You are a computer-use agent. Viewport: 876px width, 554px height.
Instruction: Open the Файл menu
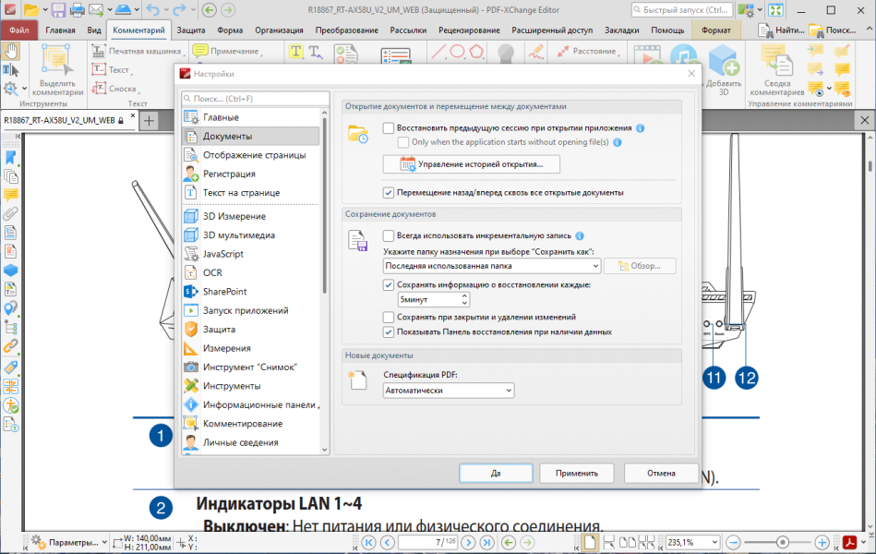click(19, 30)
